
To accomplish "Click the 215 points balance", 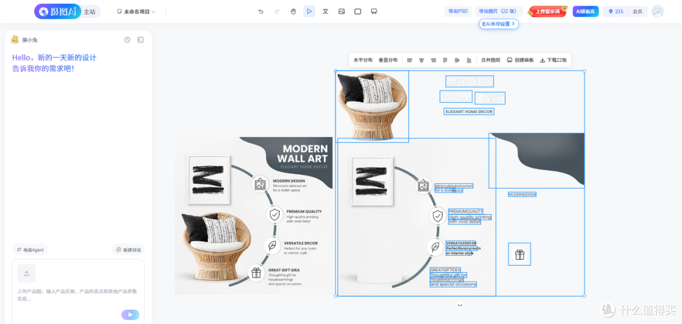I will pos(616,11).
